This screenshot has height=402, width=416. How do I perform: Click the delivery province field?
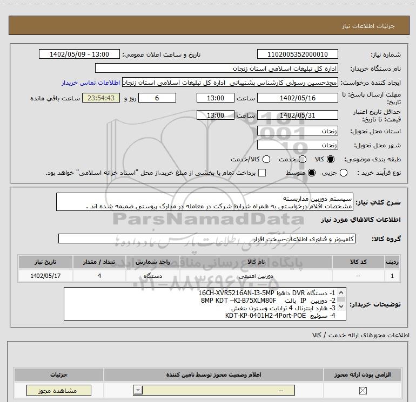pos(297,131)
